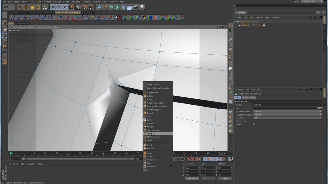
Task: Select the Rotate tool in the top toolbar
Action: pos(38,7)
